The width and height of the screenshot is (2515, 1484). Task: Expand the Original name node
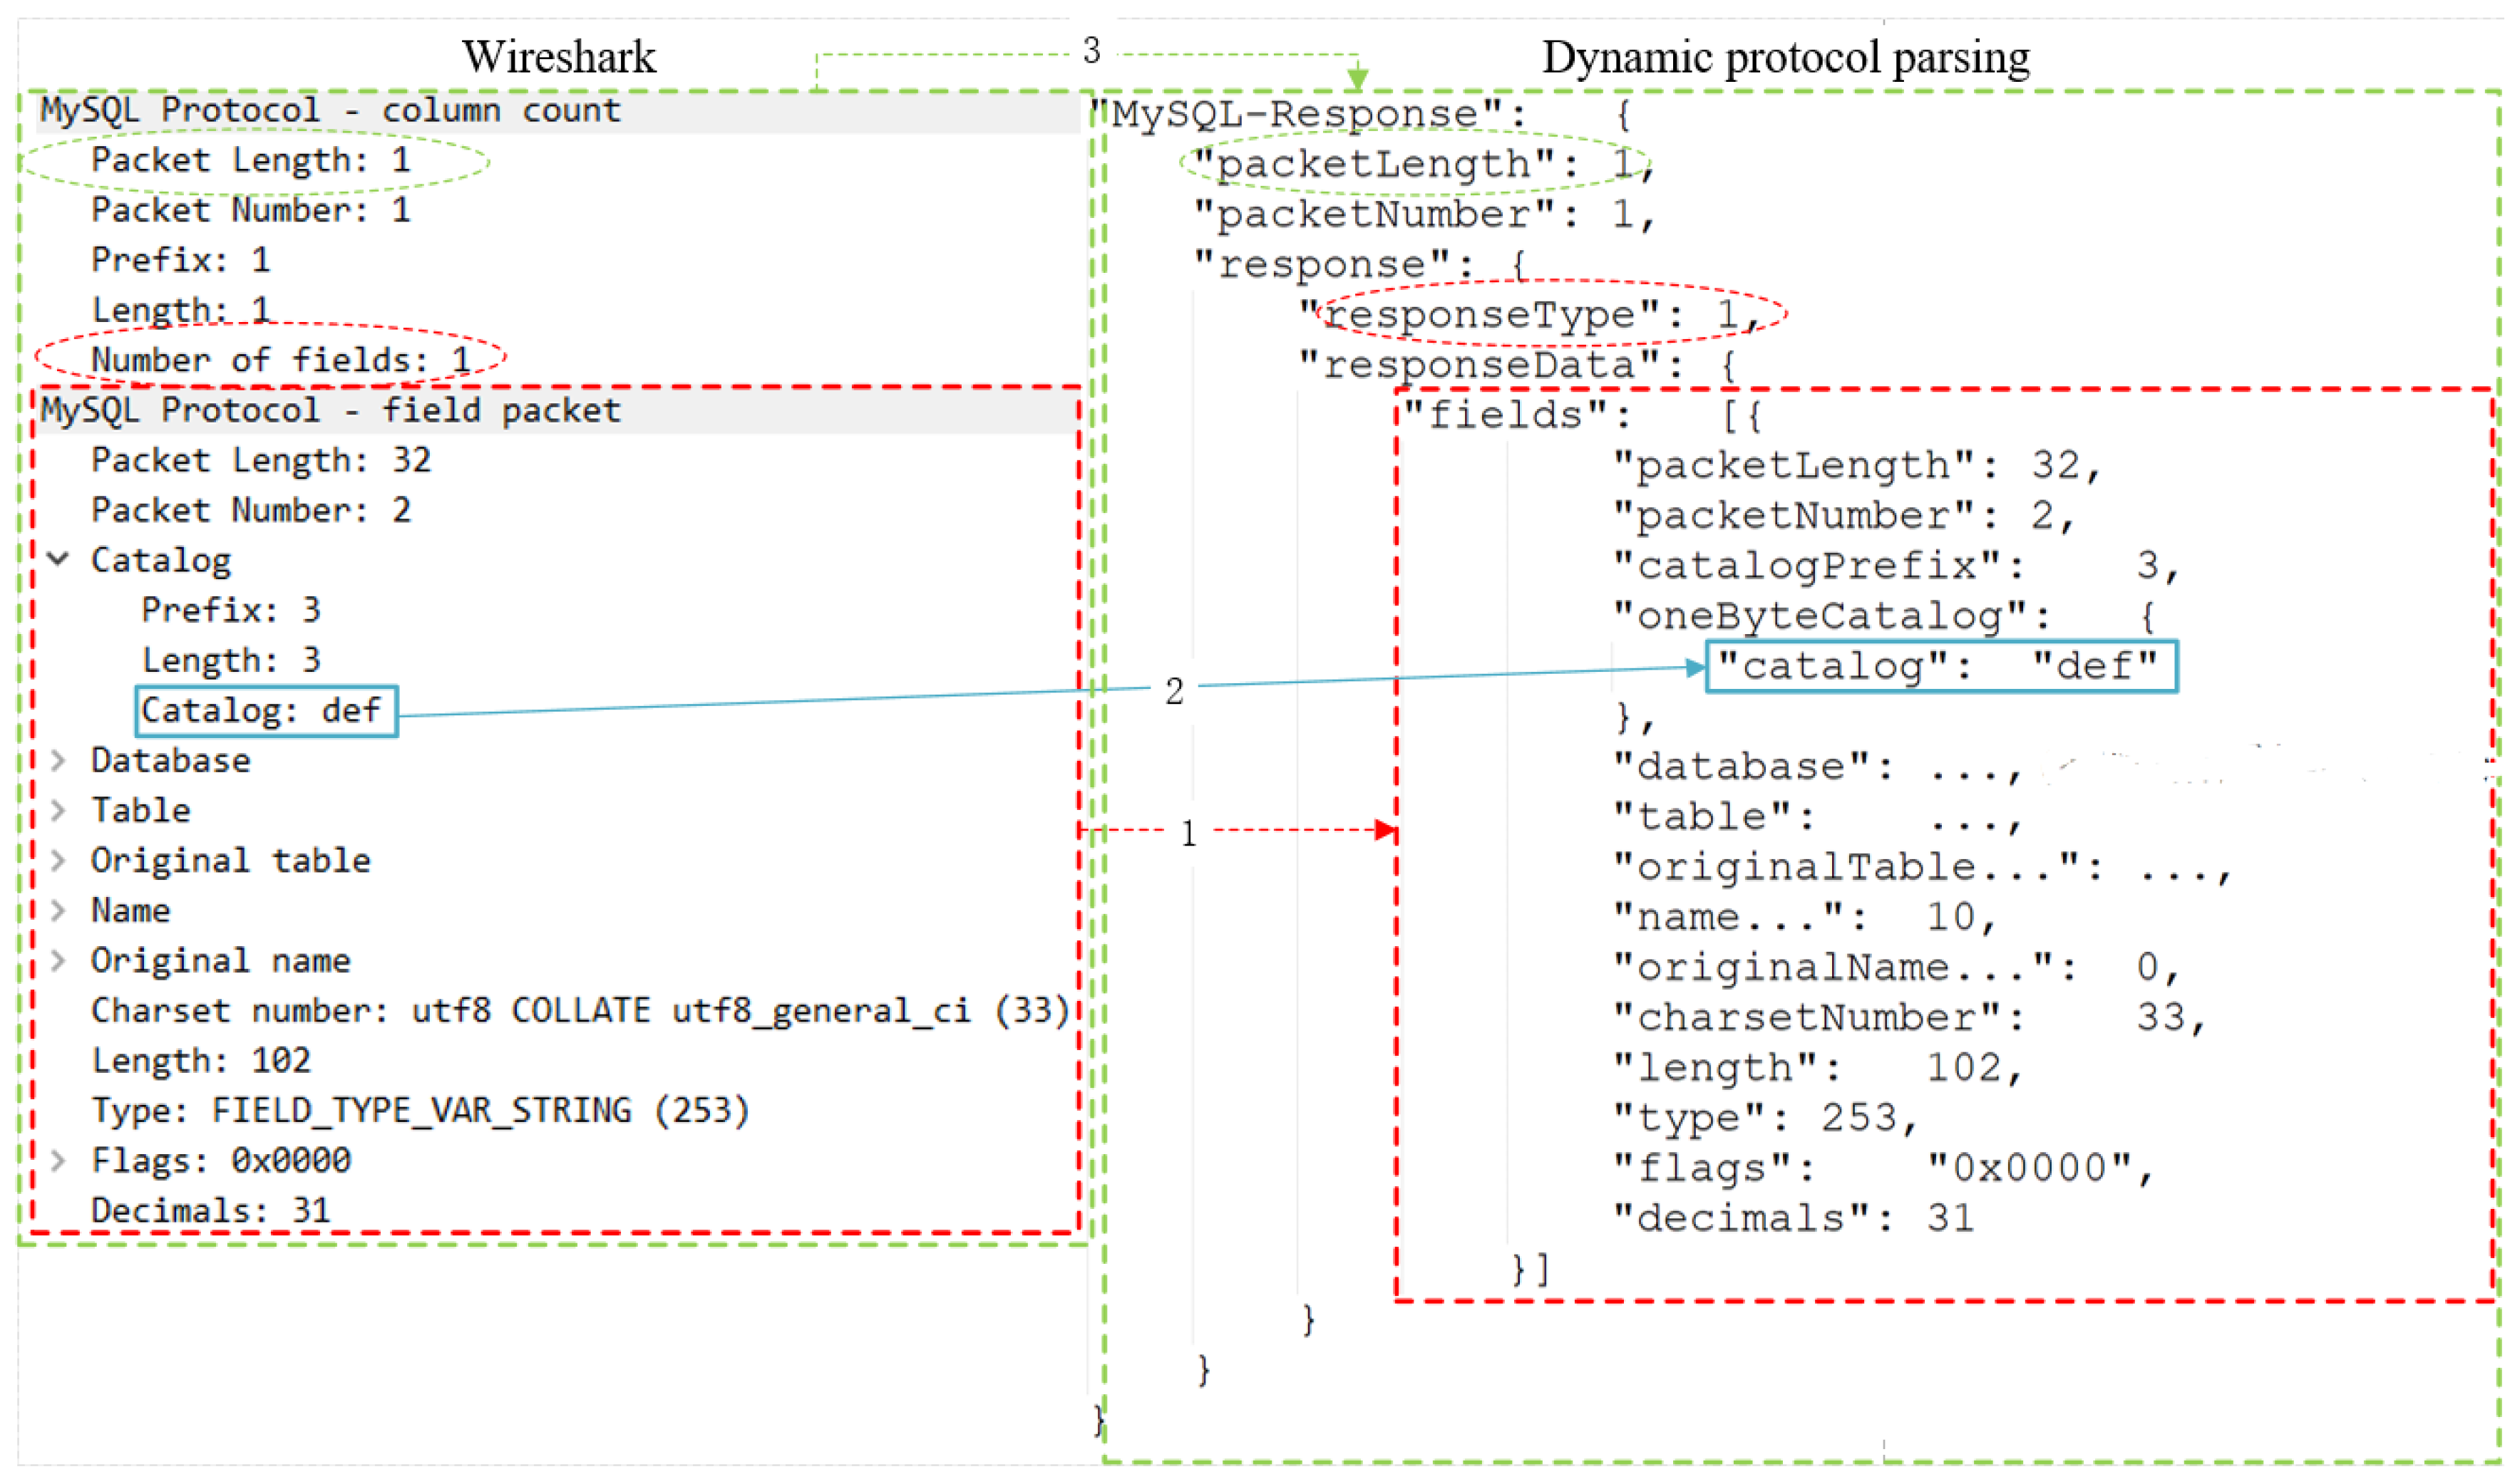pos(59,961)
